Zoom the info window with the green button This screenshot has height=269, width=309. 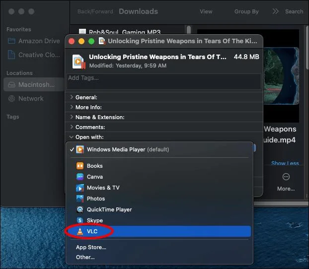(x=91, y=41)
